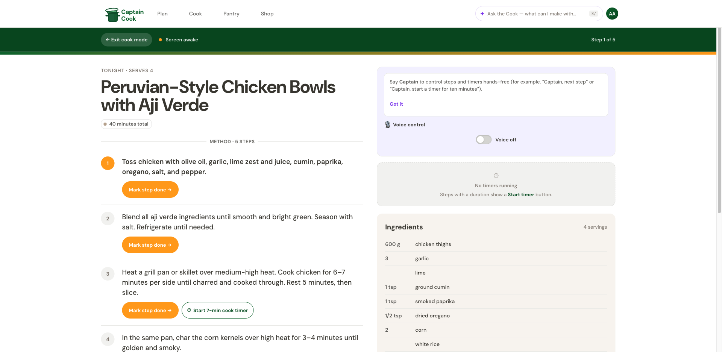The image size is (722, 352).
Task: Click the Voice control label
Action: coord(409,125)
